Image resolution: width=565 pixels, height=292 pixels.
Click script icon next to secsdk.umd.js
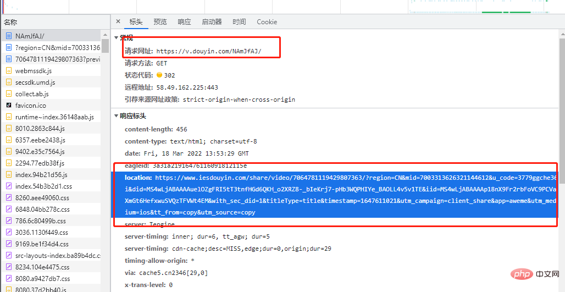pyautogui.click(x=9, y=82)
